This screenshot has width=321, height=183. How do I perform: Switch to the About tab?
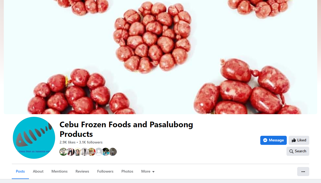tap(38, 172)
